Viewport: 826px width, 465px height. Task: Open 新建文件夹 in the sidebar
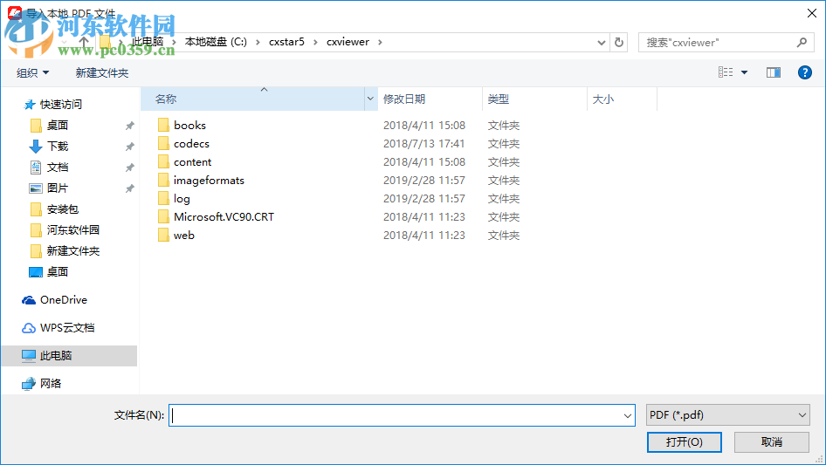pyautogui.click(x=72, y=251)
